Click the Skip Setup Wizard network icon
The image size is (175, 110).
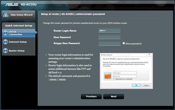(x=6, y=15)
